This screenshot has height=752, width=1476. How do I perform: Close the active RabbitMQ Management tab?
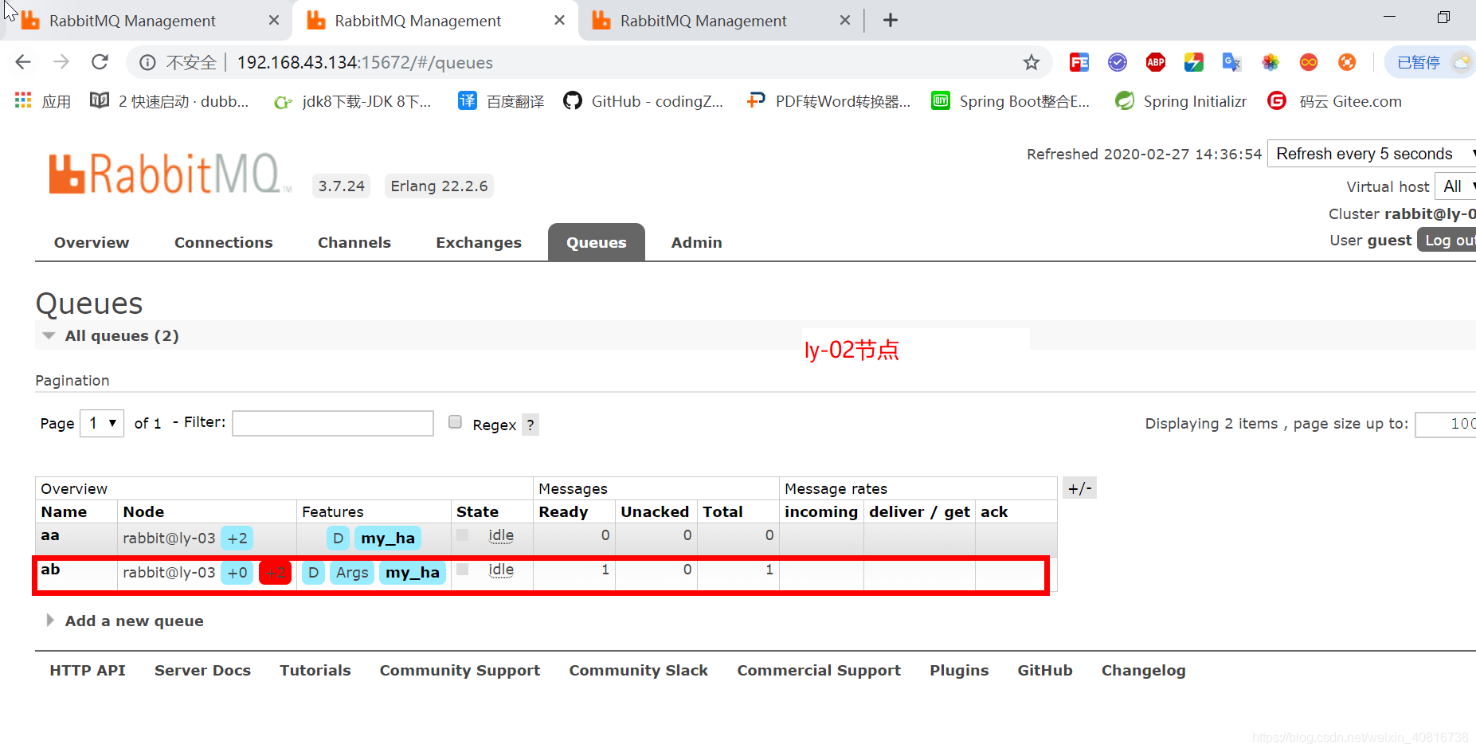560,21
